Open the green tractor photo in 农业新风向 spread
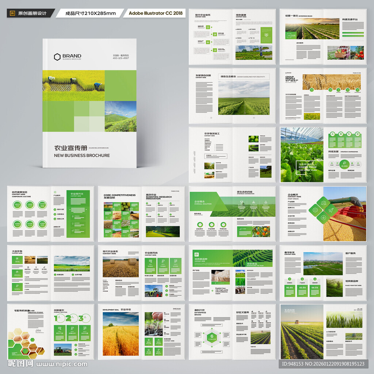Screen dimensions: 374x374 (x=154, y=291)
